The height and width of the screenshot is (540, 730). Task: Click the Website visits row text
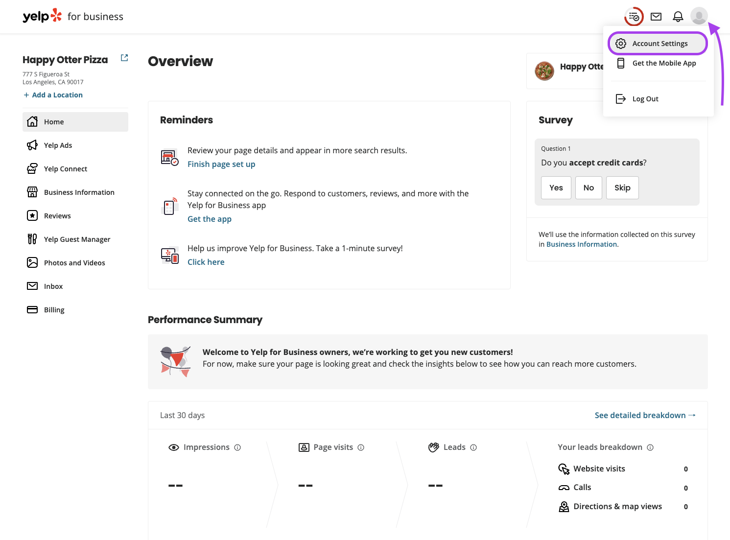[599, 469]
